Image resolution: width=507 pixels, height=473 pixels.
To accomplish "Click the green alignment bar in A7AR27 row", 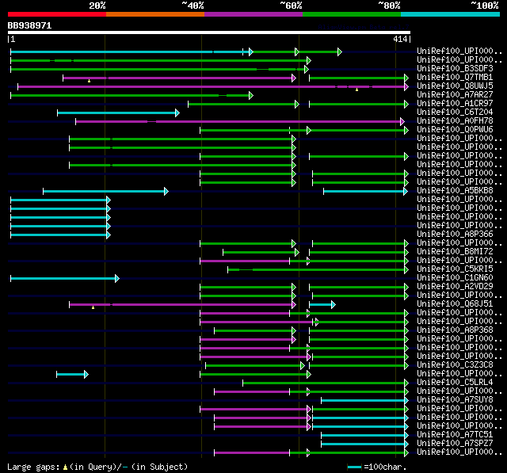I will click(132, 95).
